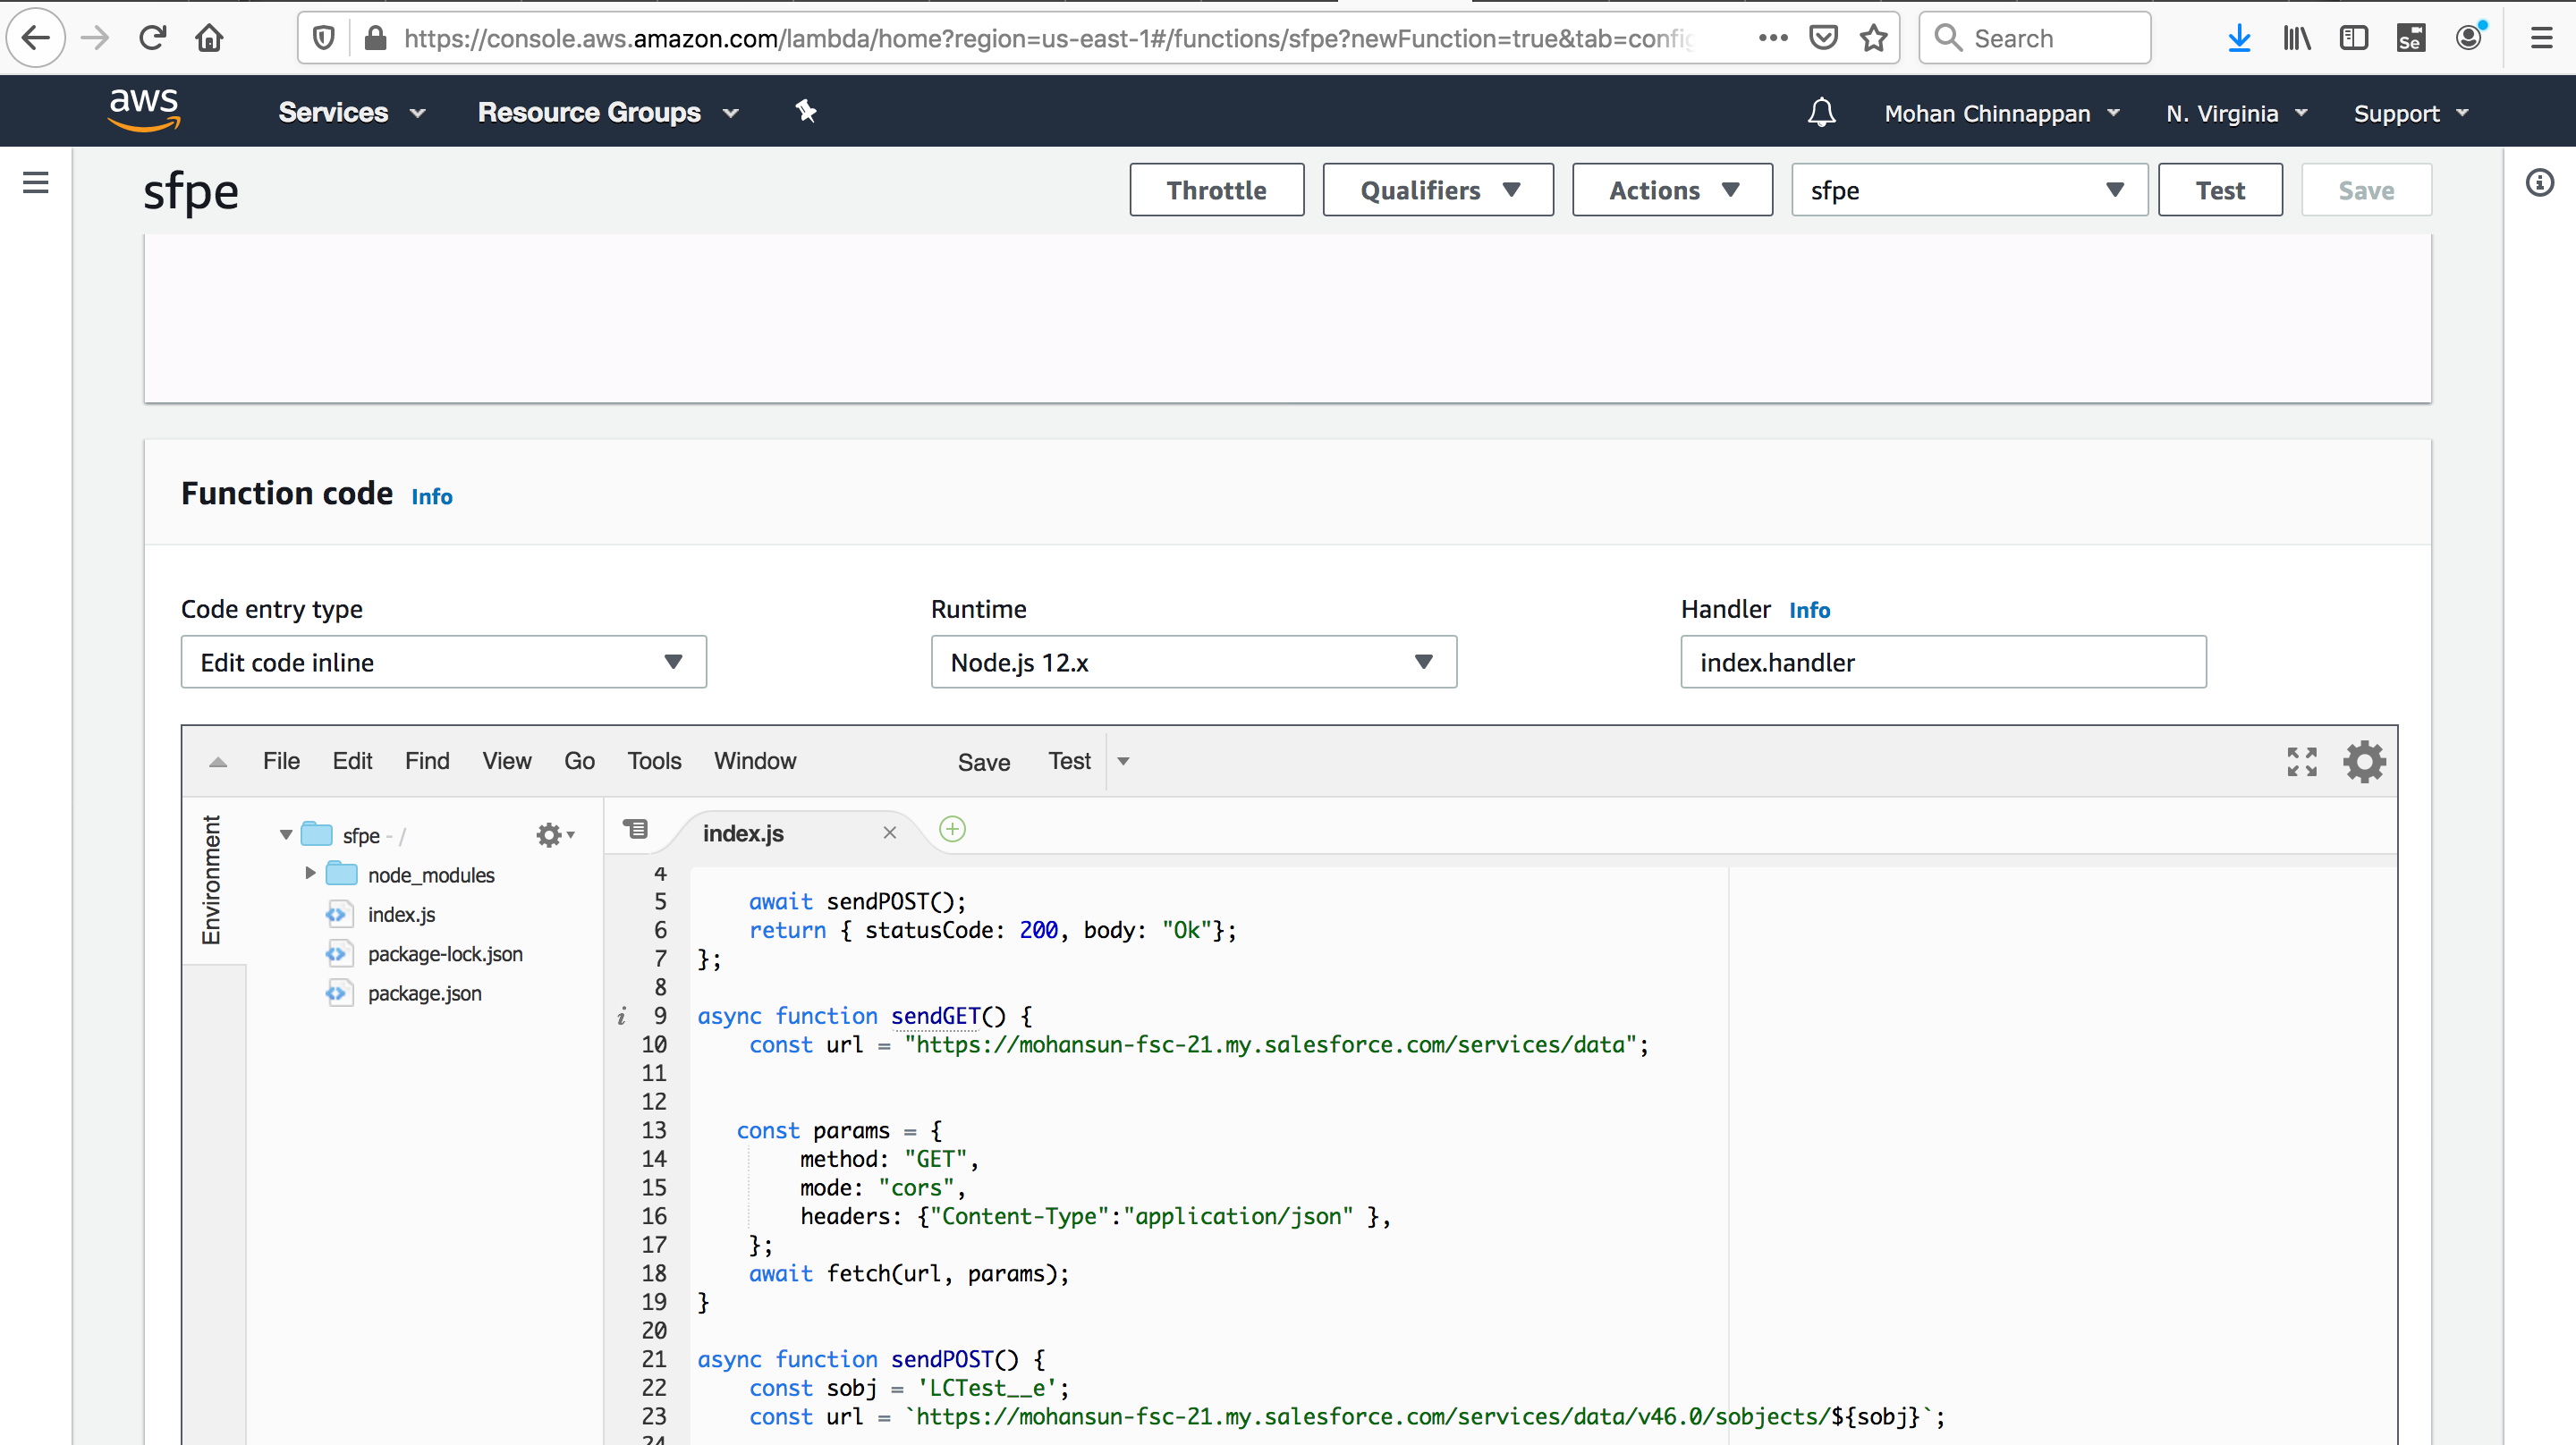Open environment tree settings gear
The width and height of the screenshot is (2576, 1445).
coord(554,834)
